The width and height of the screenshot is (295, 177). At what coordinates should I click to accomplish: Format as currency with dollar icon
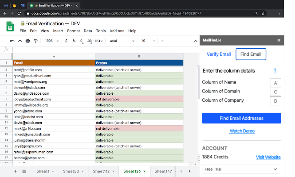[66, 41]
